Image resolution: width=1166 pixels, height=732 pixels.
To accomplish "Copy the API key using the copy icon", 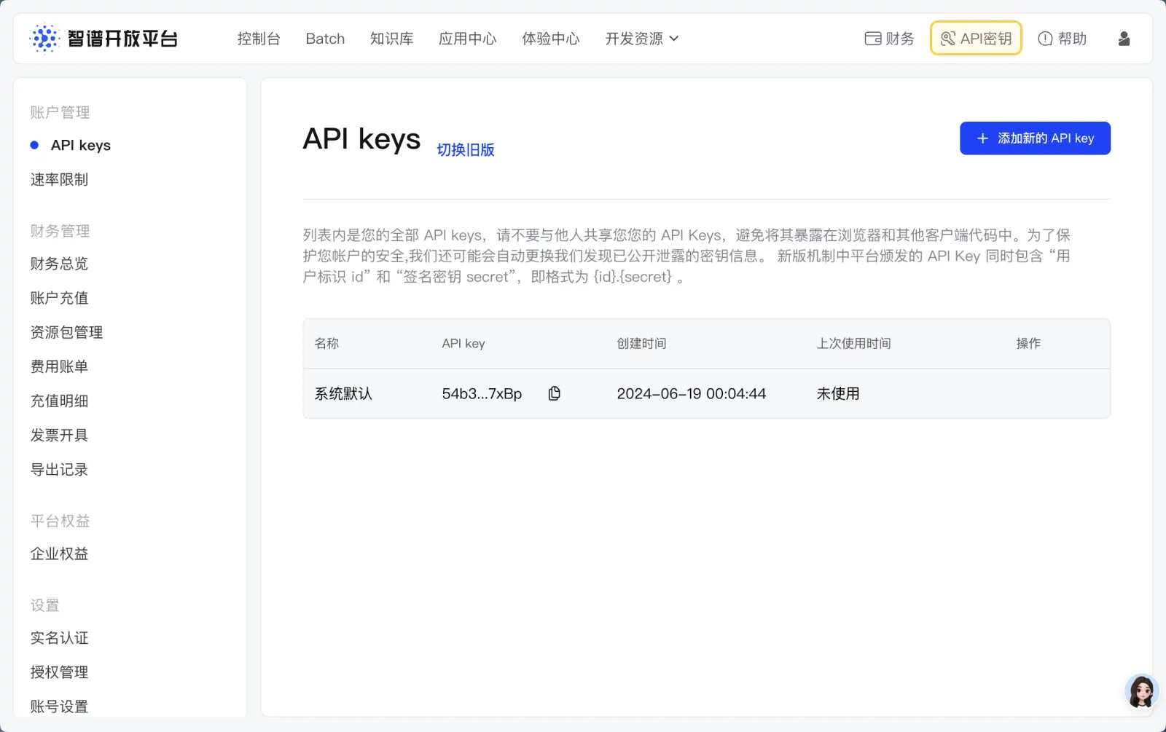I will (x=555, y=393).
